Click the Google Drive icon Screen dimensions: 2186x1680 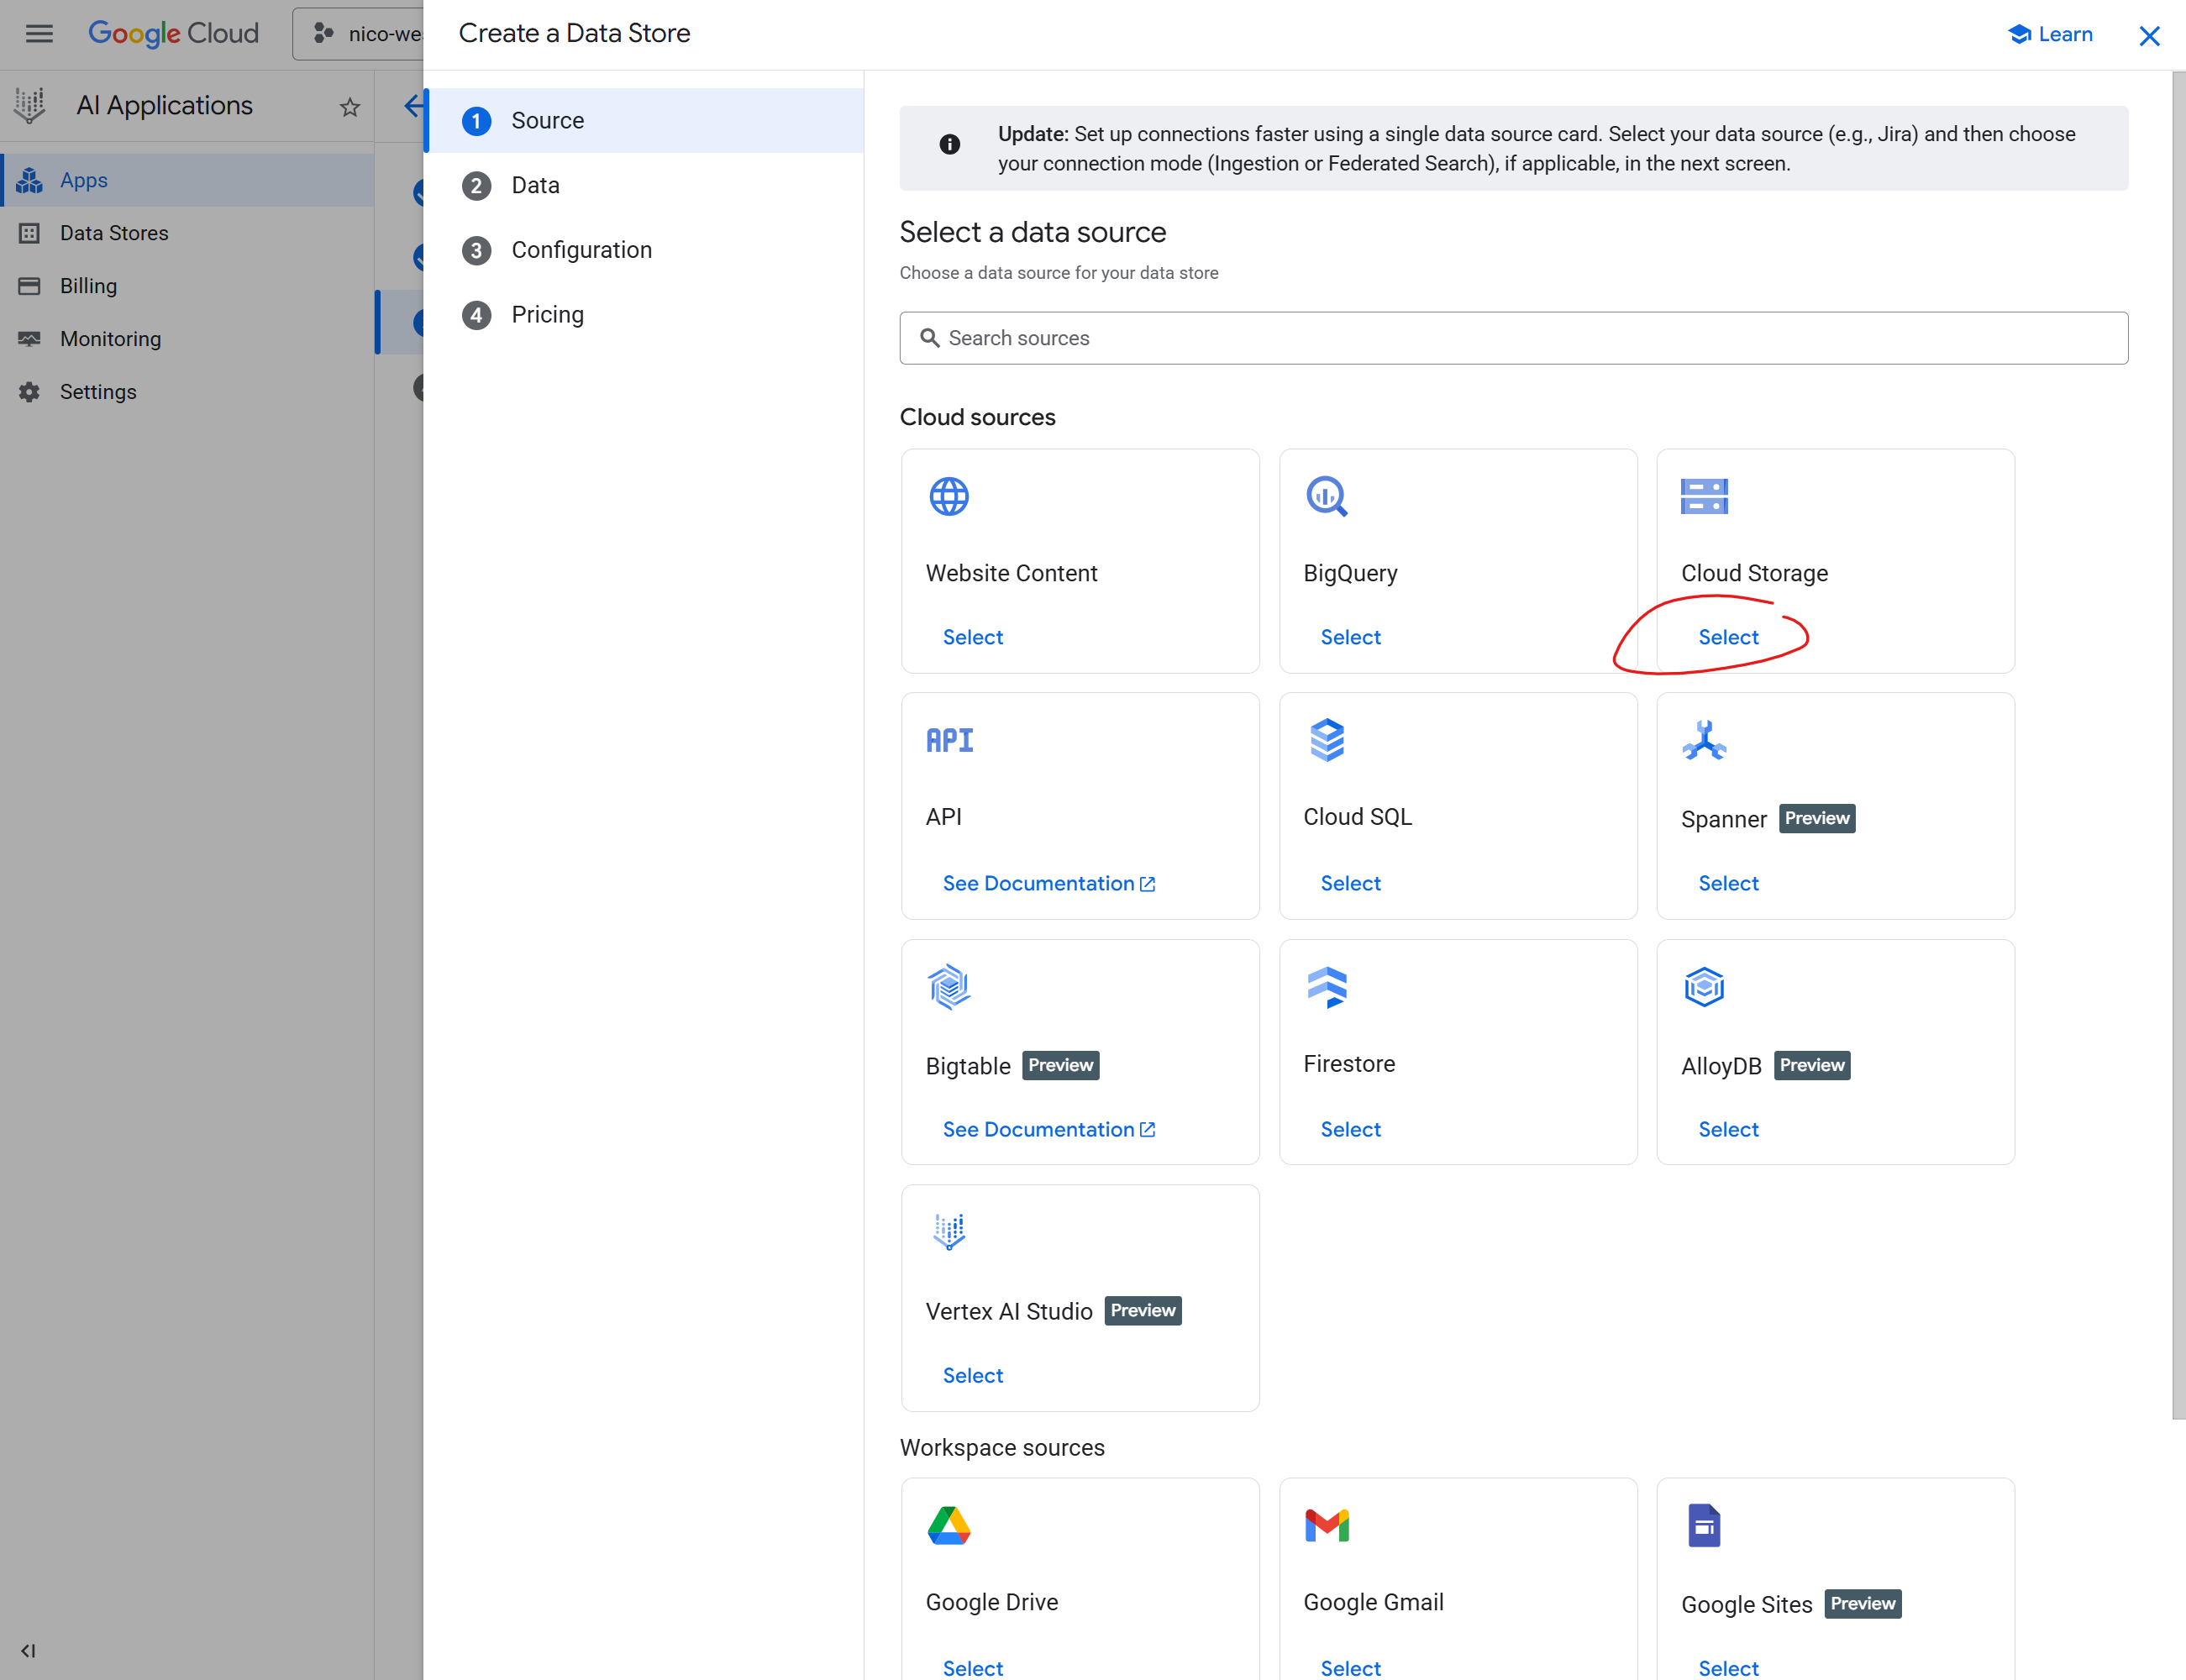(x=948, y=1525)
